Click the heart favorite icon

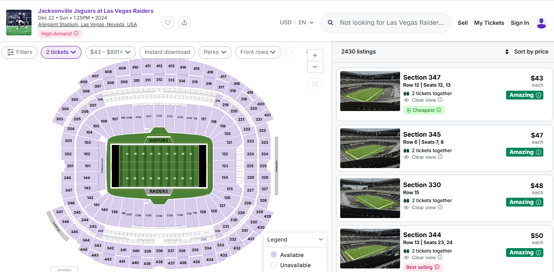(x=168, y=23)
